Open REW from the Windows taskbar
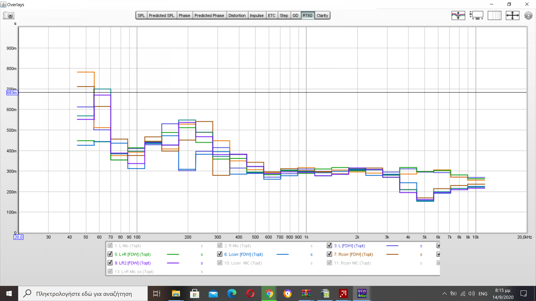The width and height of the screenshot is (536, 301). coord(362,293)
